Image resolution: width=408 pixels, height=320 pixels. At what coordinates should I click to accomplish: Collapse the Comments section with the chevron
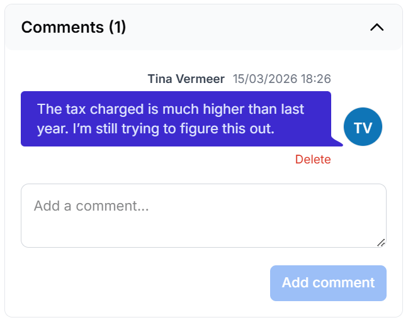[377, 28]
